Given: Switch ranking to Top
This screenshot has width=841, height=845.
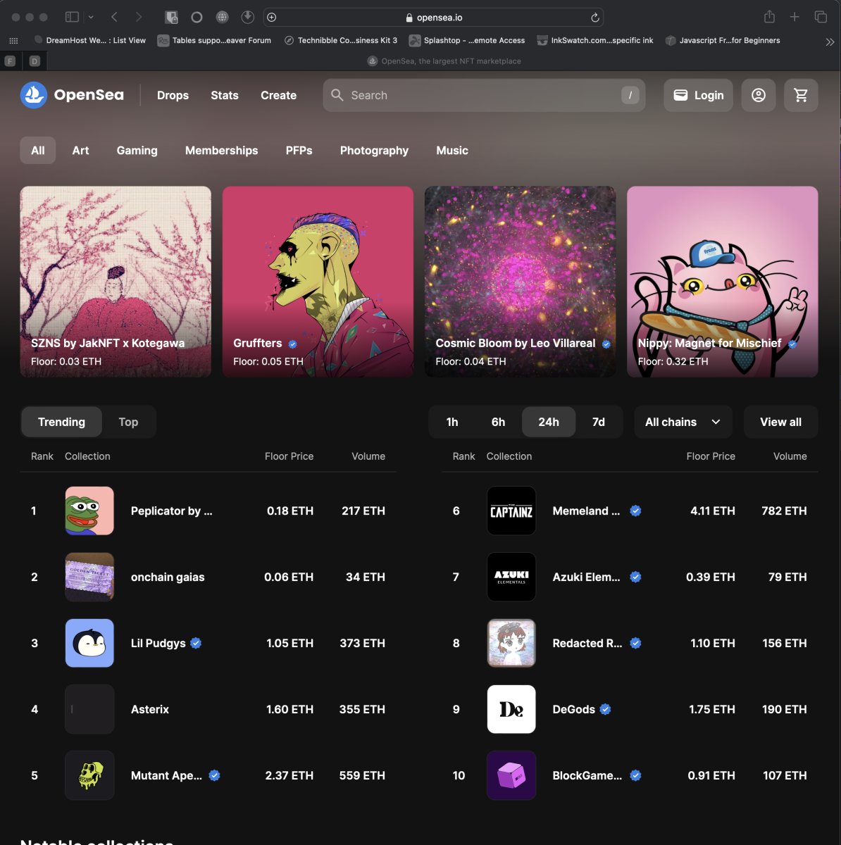Looking at the screenshot, I should [128, 422].
